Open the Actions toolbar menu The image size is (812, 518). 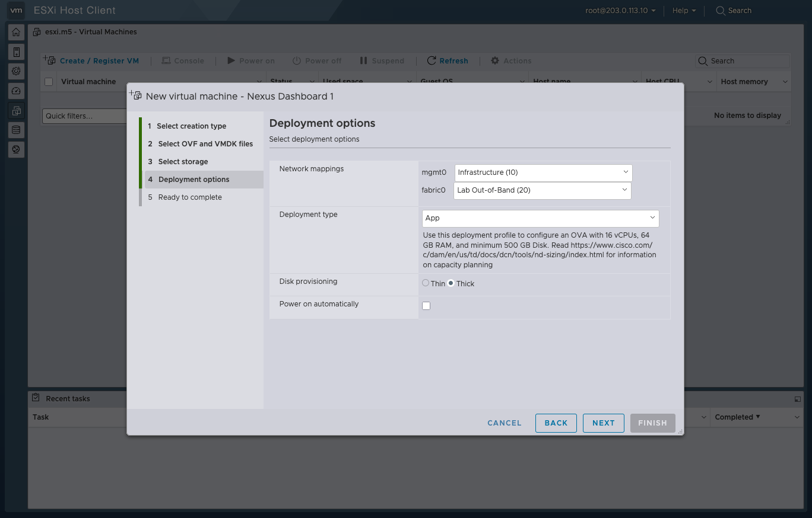511,60
